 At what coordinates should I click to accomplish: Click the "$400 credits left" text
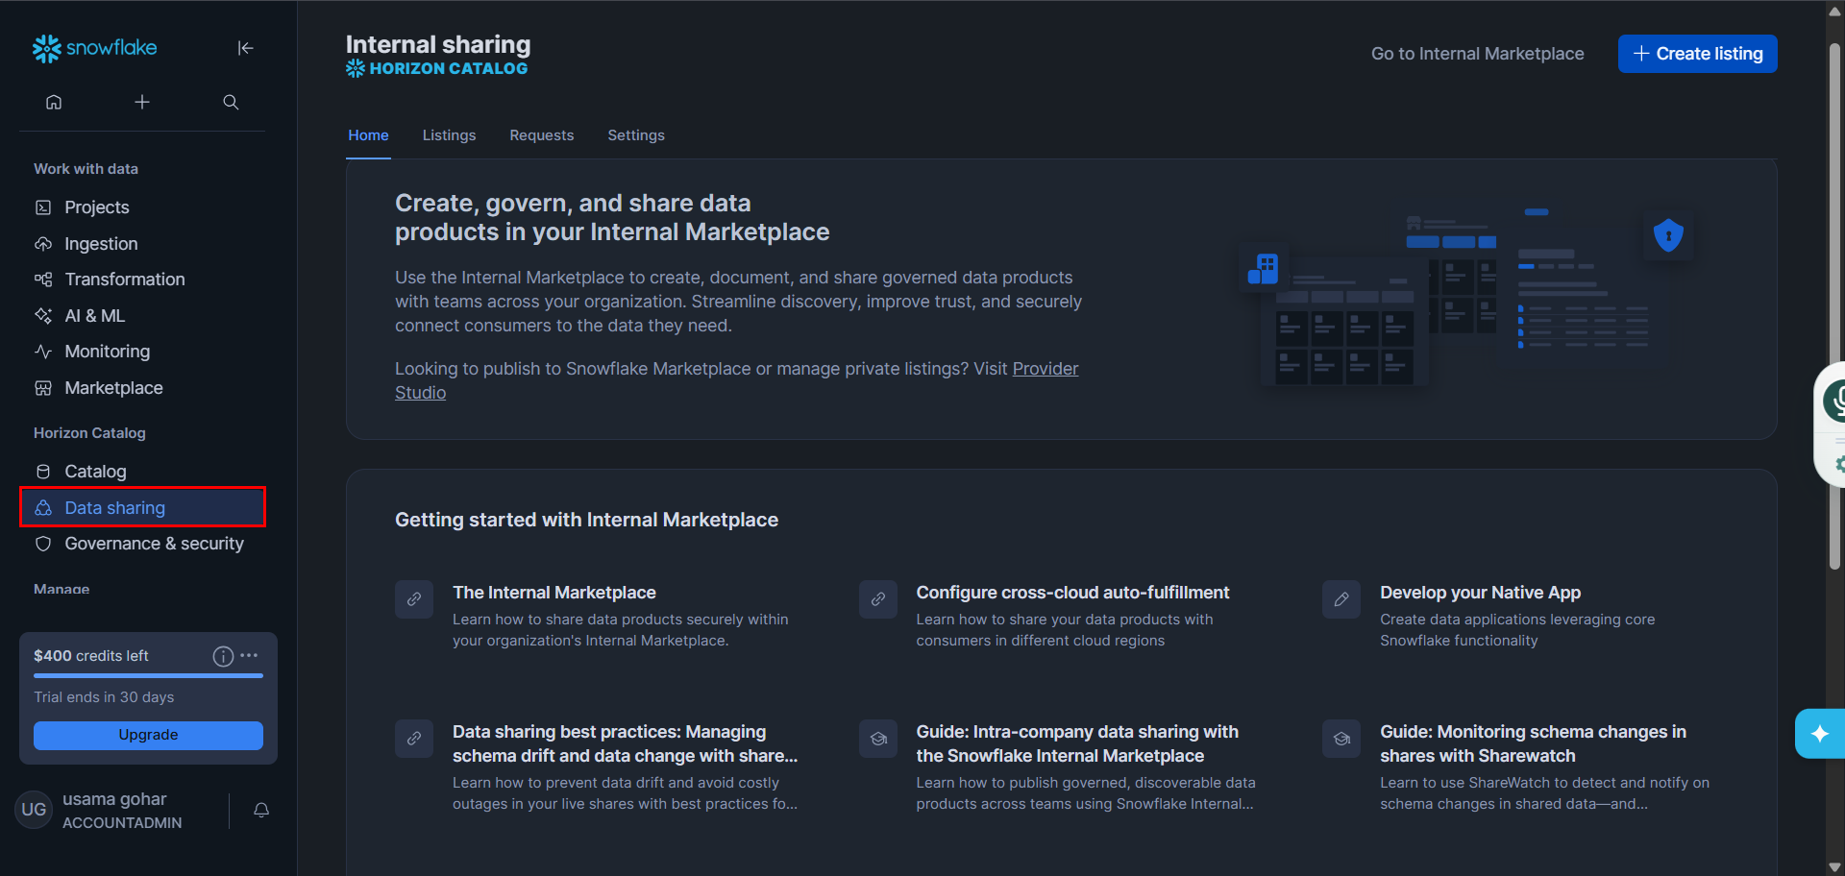coord(91,656)
